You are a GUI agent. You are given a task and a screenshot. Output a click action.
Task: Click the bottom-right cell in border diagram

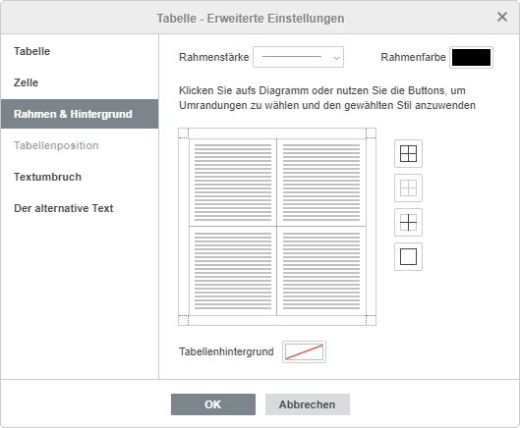[x=321, y=271]
